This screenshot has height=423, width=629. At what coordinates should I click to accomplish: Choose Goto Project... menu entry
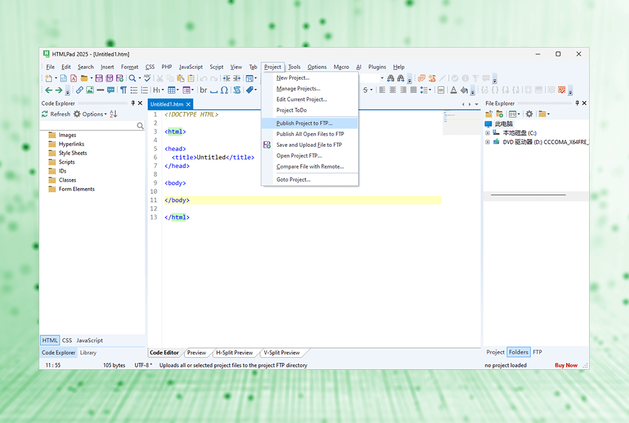pyautogui.click(x=309, y=179)
